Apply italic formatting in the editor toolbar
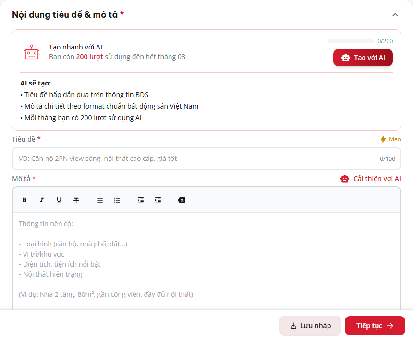 point(42,200)
